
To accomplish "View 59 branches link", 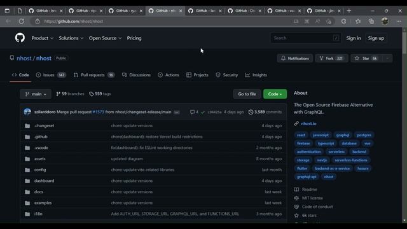I will pyautogui.click(x=70, y=94).
